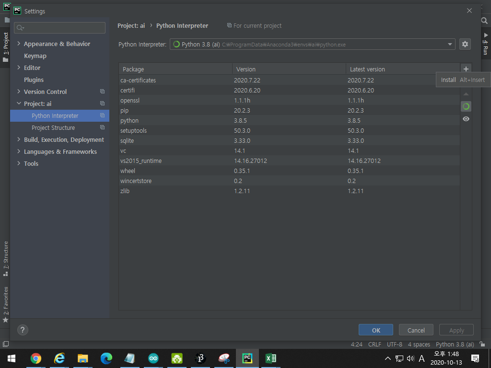Screen dimensions: 491x368
Task: Click Project: ai breadcrumb
Action: (131, 26)
